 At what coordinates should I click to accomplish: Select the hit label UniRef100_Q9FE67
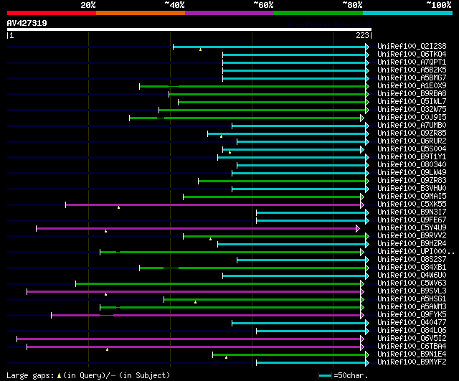pos(412,220)
